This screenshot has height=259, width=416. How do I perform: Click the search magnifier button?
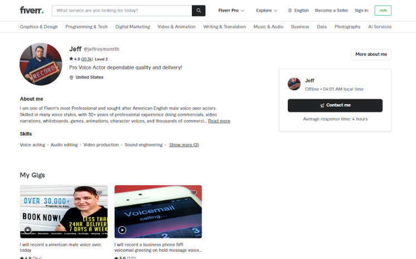(199, 11)
